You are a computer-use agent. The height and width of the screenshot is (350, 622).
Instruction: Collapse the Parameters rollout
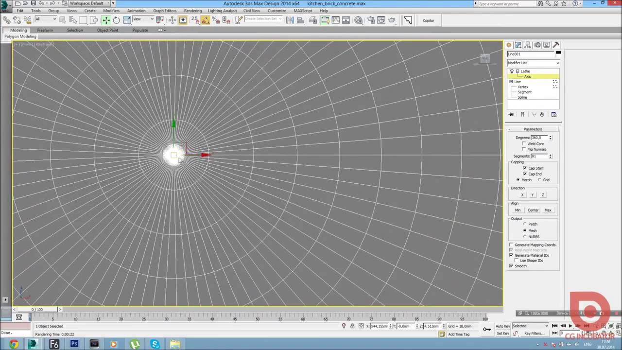point(533,129)
